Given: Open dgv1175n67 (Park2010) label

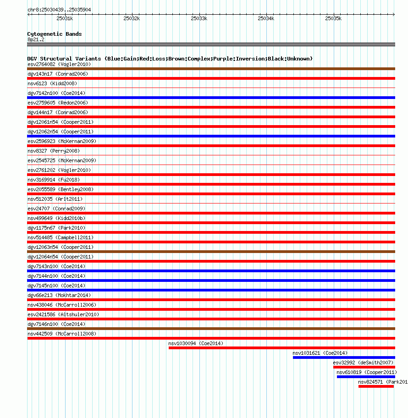Looking at the screenshot, I should pyautogui.click(x=56, y=228).
